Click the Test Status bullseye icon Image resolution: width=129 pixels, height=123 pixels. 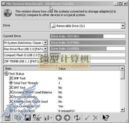(x=6, y=74)
